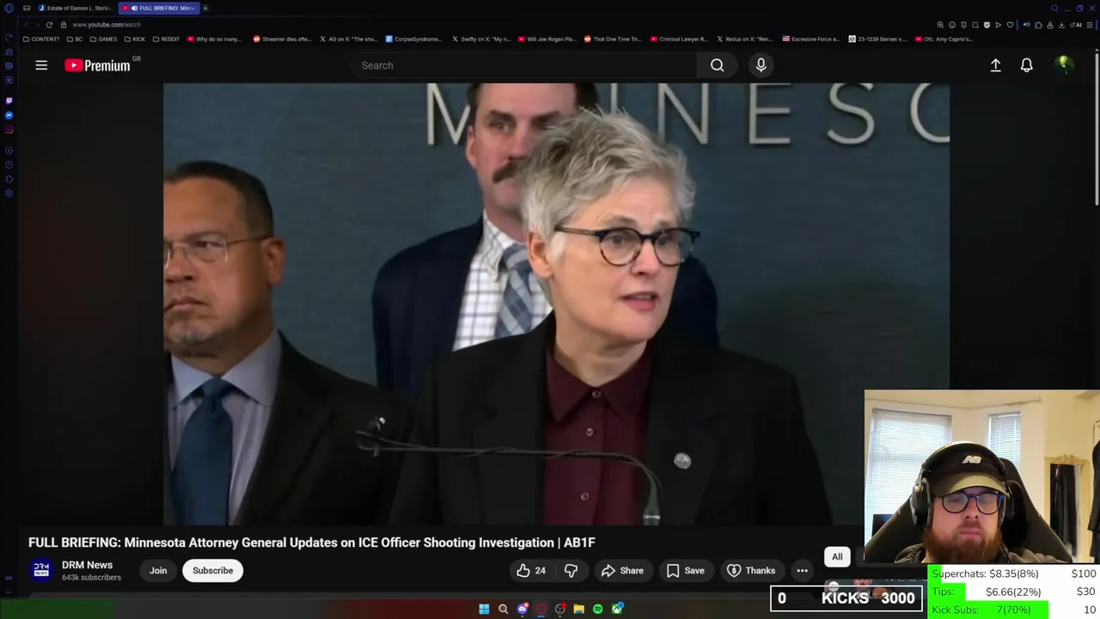The height and width of the screenshot is (619, 1100).
Task: Open File Explorer from taskbar
Action: [578, 610]
